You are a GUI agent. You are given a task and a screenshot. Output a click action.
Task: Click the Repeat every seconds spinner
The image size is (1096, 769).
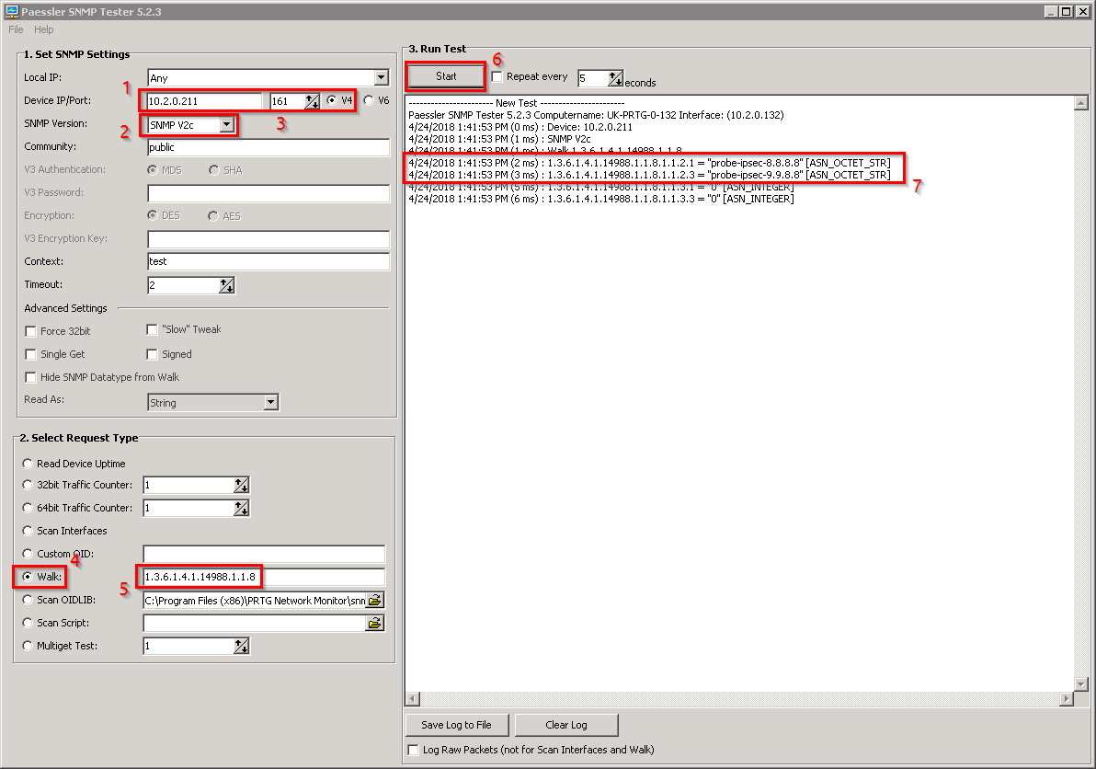coord(615,78)
